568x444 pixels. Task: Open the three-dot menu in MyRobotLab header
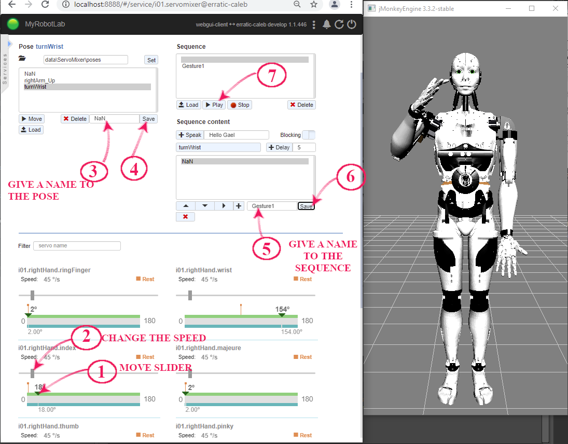314,24
